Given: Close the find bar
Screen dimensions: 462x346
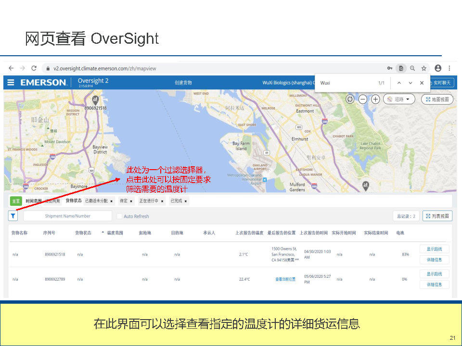Looking at the screenshot, I should pyautogui.click(x=422, y=83).
